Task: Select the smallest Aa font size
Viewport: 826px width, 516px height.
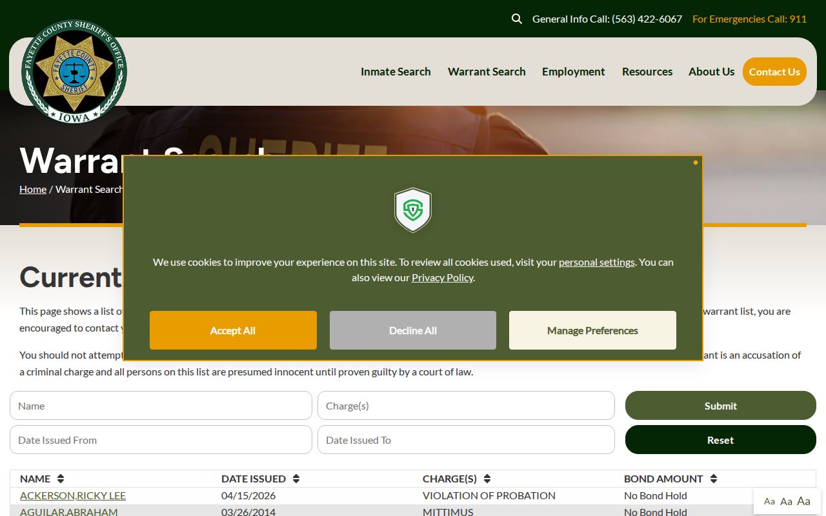Action: click(769, 501)
